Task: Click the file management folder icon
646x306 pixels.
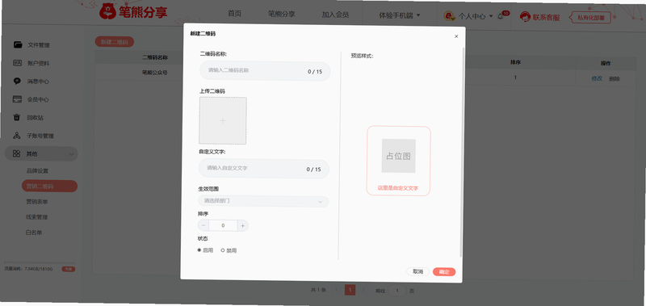Action: (18, 45)
